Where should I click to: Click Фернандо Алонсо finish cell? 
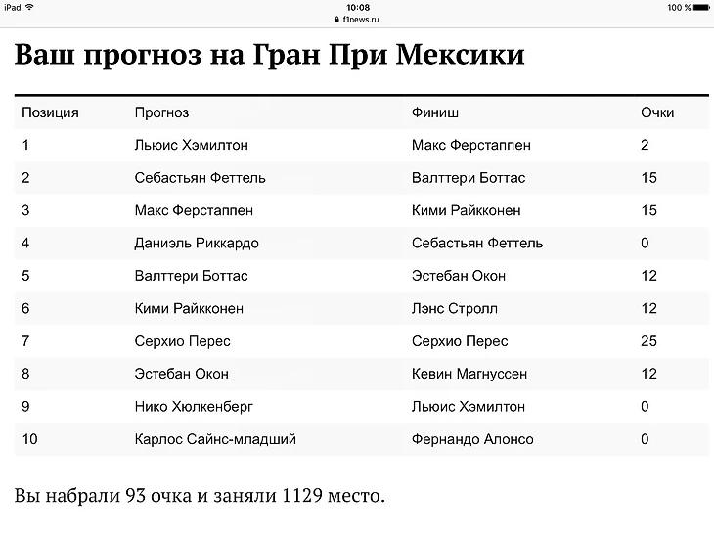pyautogui.click(x=472, y=439)
